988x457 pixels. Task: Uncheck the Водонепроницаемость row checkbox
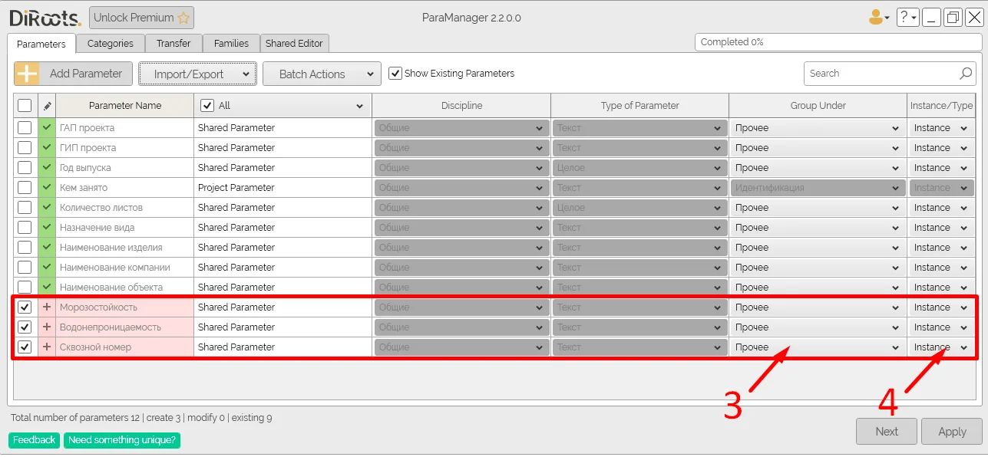pyautogui.click(x=25, y=327)
